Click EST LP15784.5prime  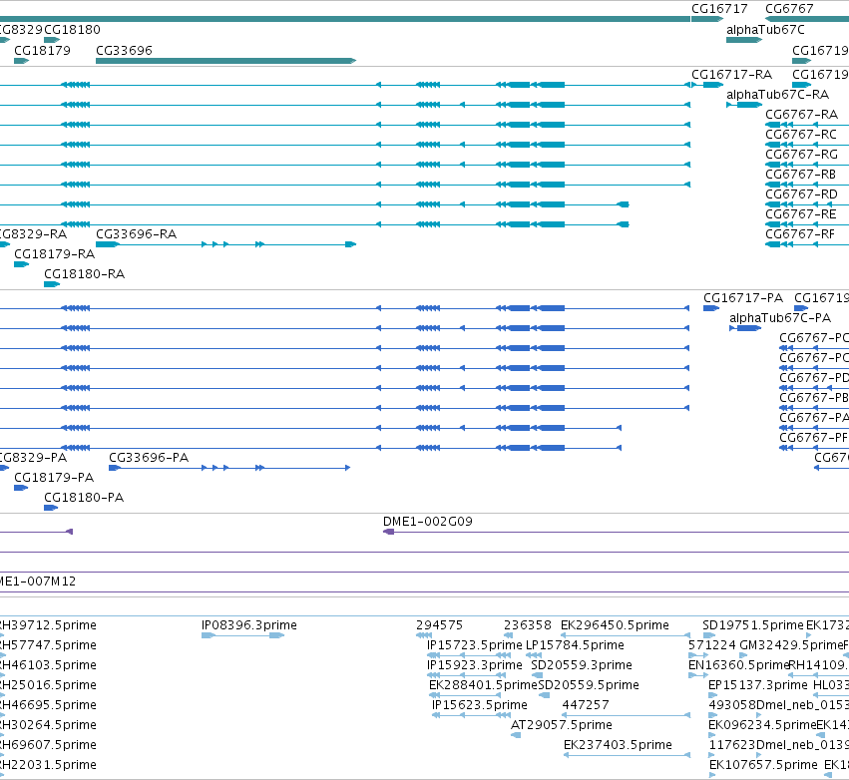(575, 645)
